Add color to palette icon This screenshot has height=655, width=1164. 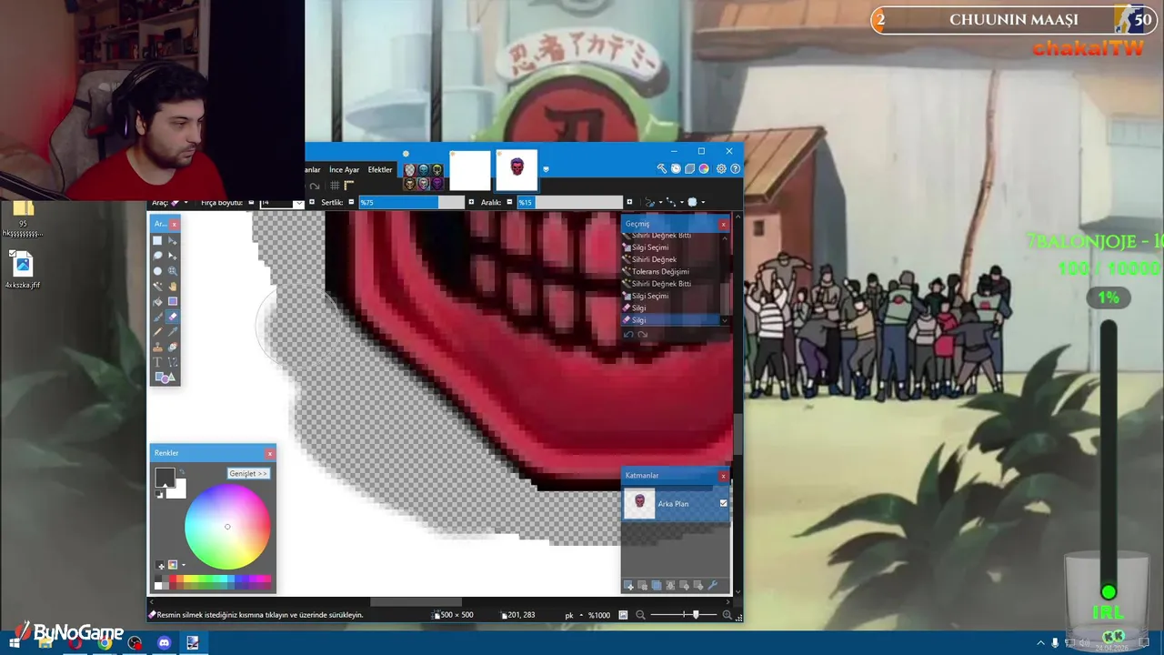[161, 566]
